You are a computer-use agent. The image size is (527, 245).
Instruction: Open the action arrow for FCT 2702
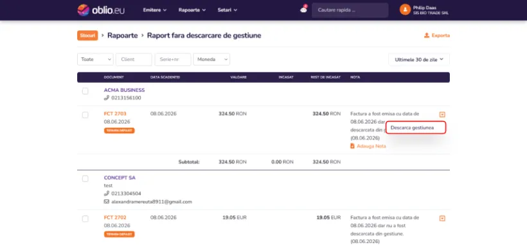click(442, 219)
